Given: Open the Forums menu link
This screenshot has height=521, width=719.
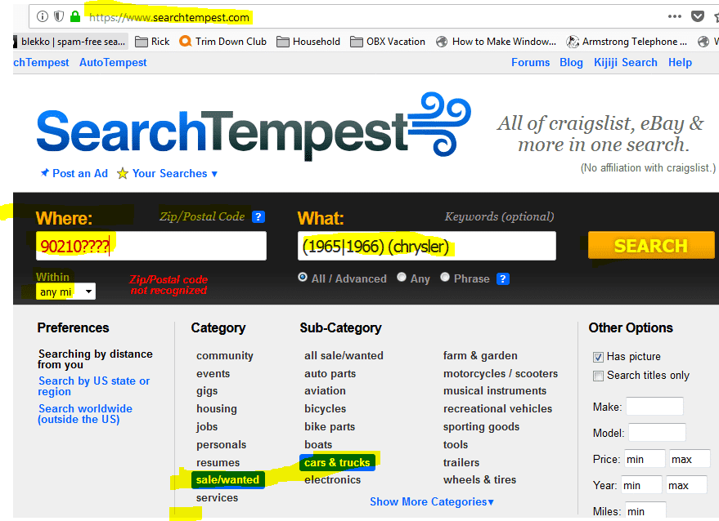Looking at the screenshot, I should coord(530,62).
